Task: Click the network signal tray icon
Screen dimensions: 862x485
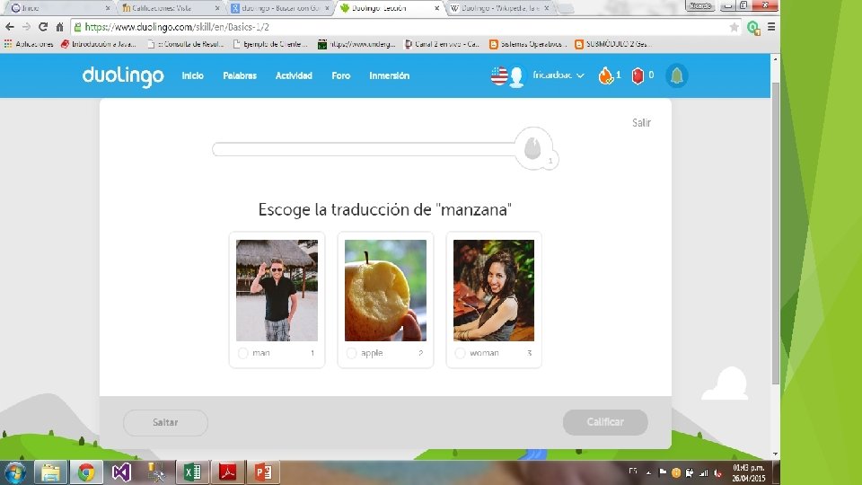Action: (x=703, y=472)
